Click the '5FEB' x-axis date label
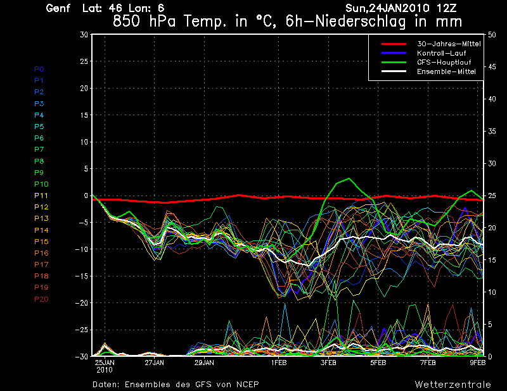The height and width of the screenshot is (391, 507). pos(378,363)
